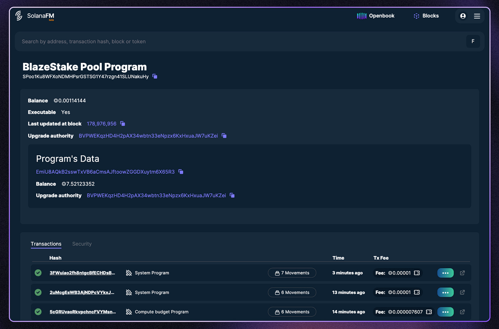
Task: Click System Program label in 2uMcgEs row
Action: click(152, 292)
